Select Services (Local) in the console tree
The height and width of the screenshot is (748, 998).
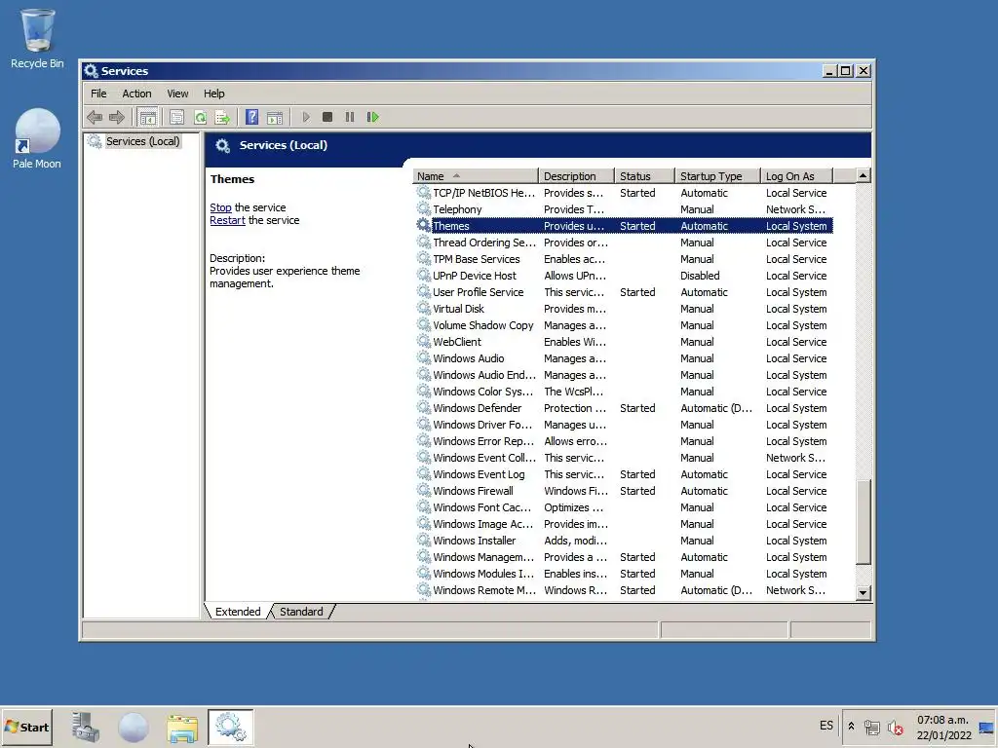click(142, 141)
